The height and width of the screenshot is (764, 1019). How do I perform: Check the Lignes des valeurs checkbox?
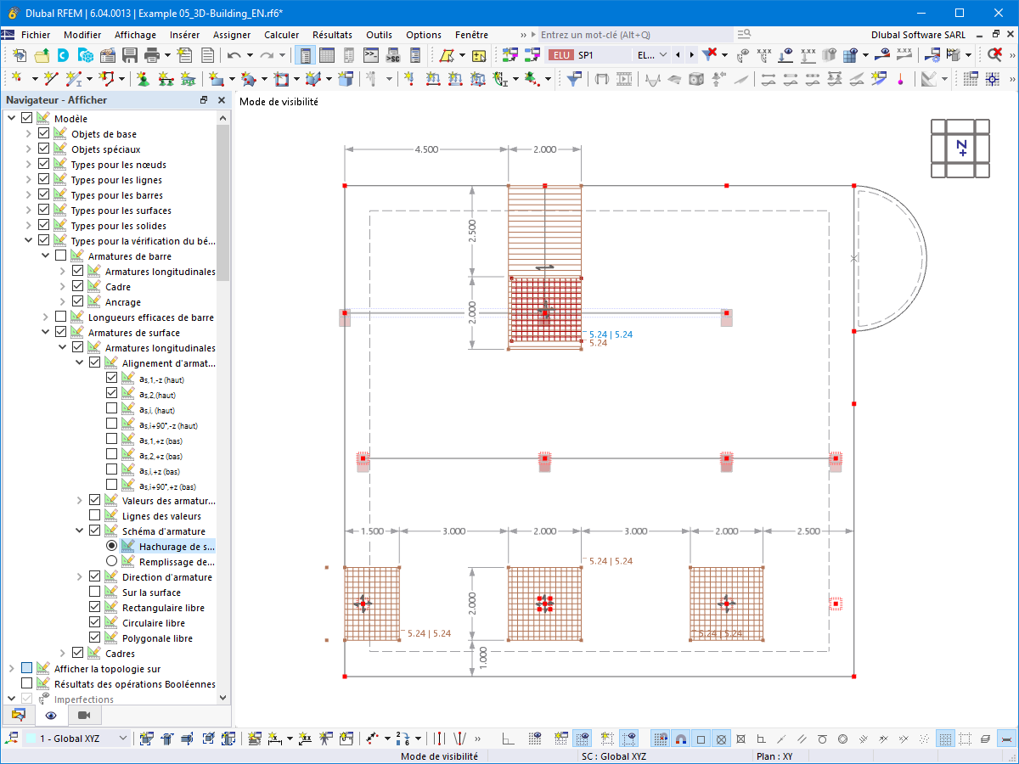95,516
